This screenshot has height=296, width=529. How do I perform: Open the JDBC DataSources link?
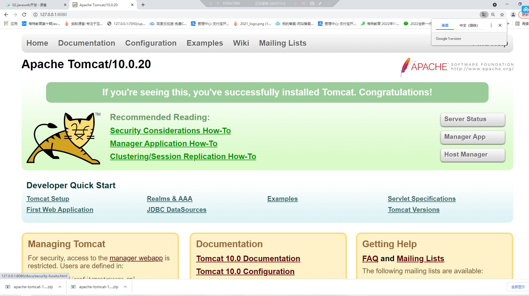point(176,210)
